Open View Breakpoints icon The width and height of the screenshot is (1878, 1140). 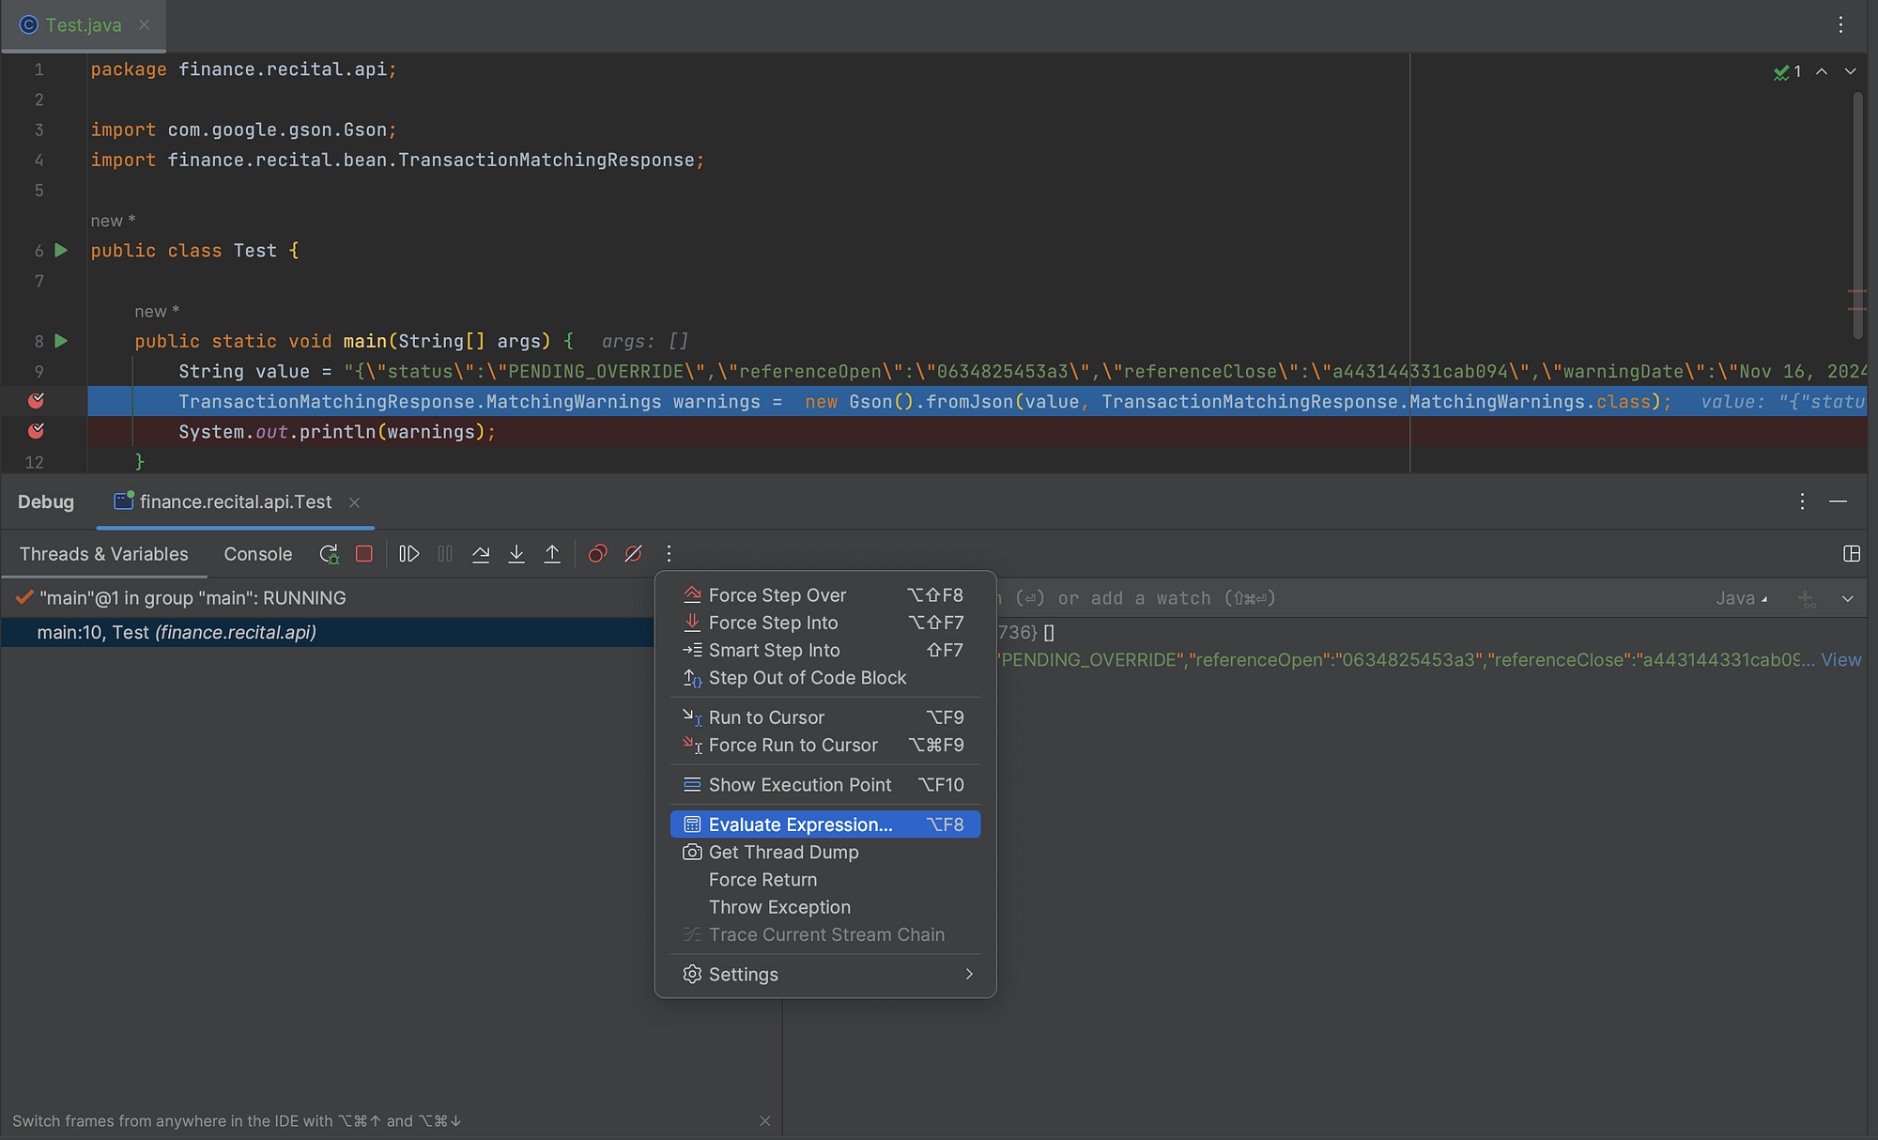597,554
